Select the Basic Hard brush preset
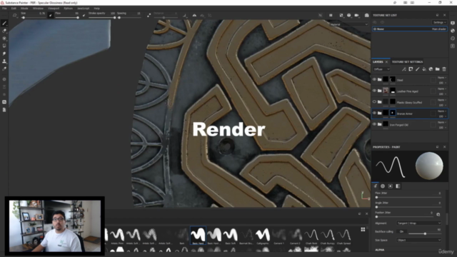This screenshot has height=257, width=457. pyautogui.click(x=198, y=236)
